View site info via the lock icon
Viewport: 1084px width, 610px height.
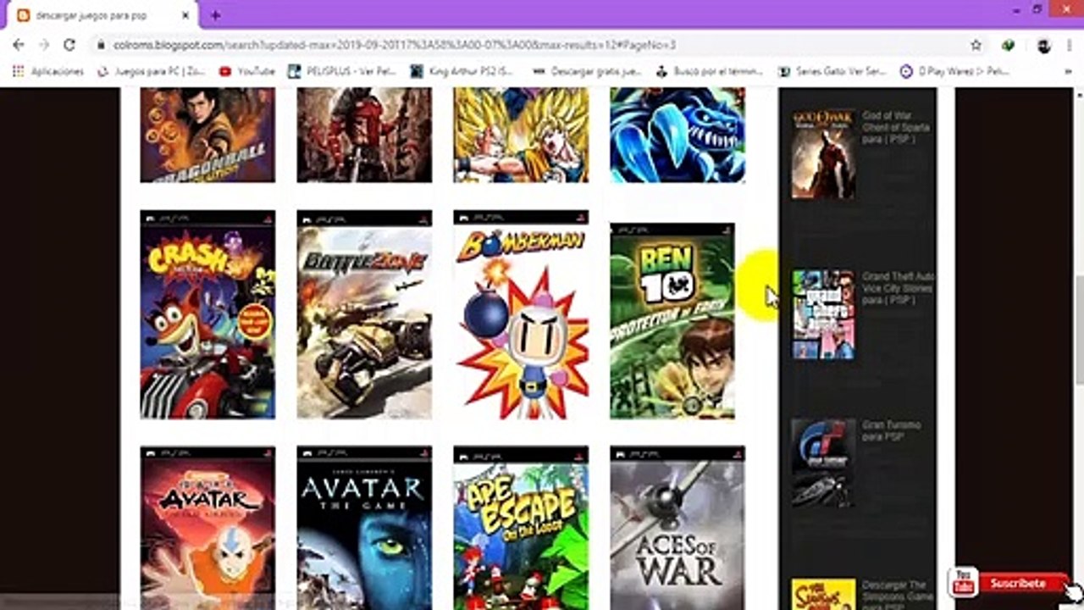click(101, 45)
